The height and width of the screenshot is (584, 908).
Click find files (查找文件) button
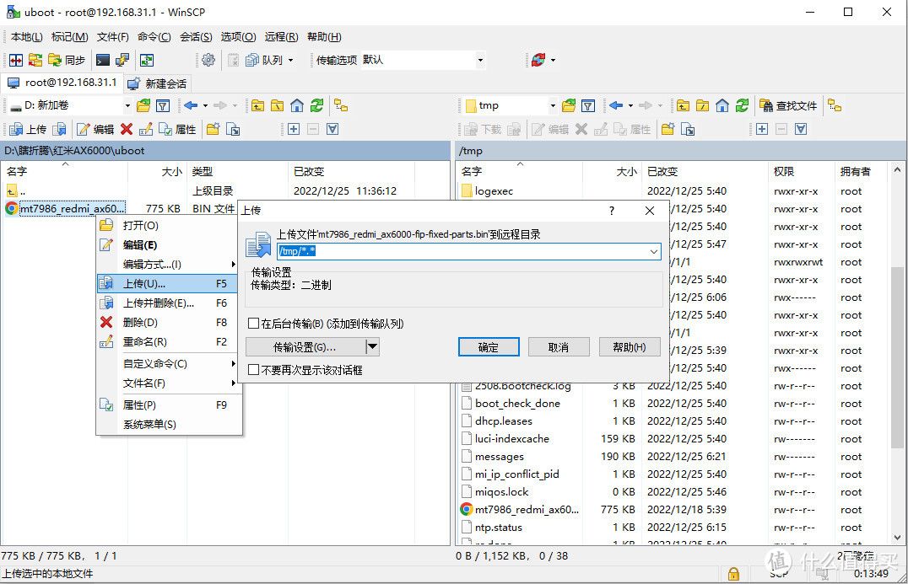coord(788,106)
